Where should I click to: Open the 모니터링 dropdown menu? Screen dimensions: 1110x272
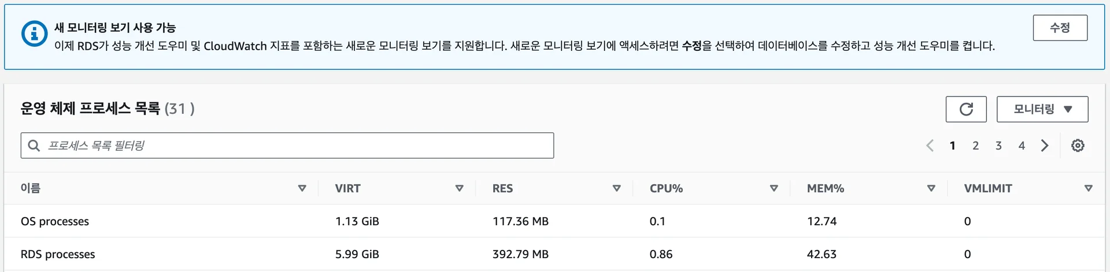[1042, 109]
